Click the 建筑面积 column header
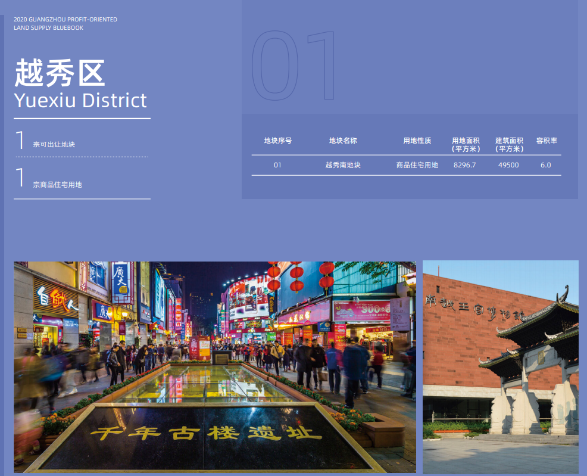The height and width of the screenshot is (476, 587). (x=509, y=144)
